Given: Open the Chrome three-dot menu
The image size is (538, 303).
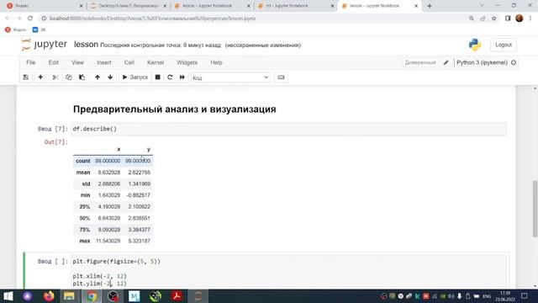Looking at the screenshot, I should click(530, 19).
